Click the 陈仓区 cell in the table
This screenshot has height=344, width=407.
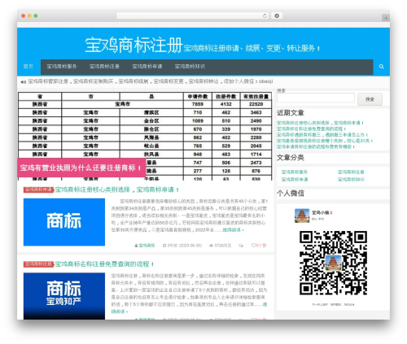[x=151, y=129]
